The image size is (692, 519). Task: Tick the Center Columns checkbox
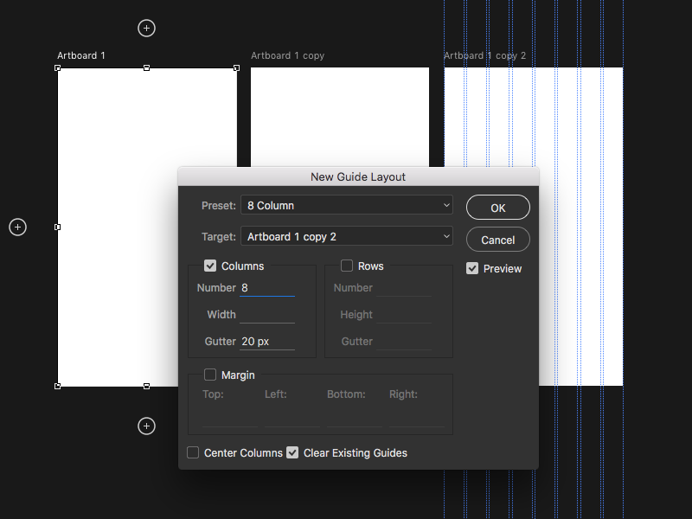(193, 452)
